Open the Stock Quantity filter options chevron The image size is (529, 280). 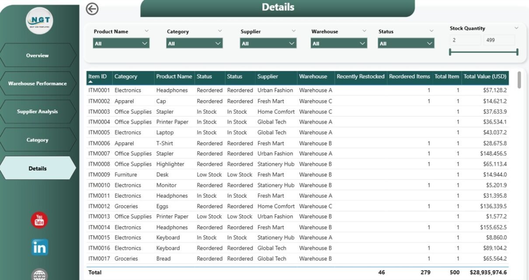516,28
